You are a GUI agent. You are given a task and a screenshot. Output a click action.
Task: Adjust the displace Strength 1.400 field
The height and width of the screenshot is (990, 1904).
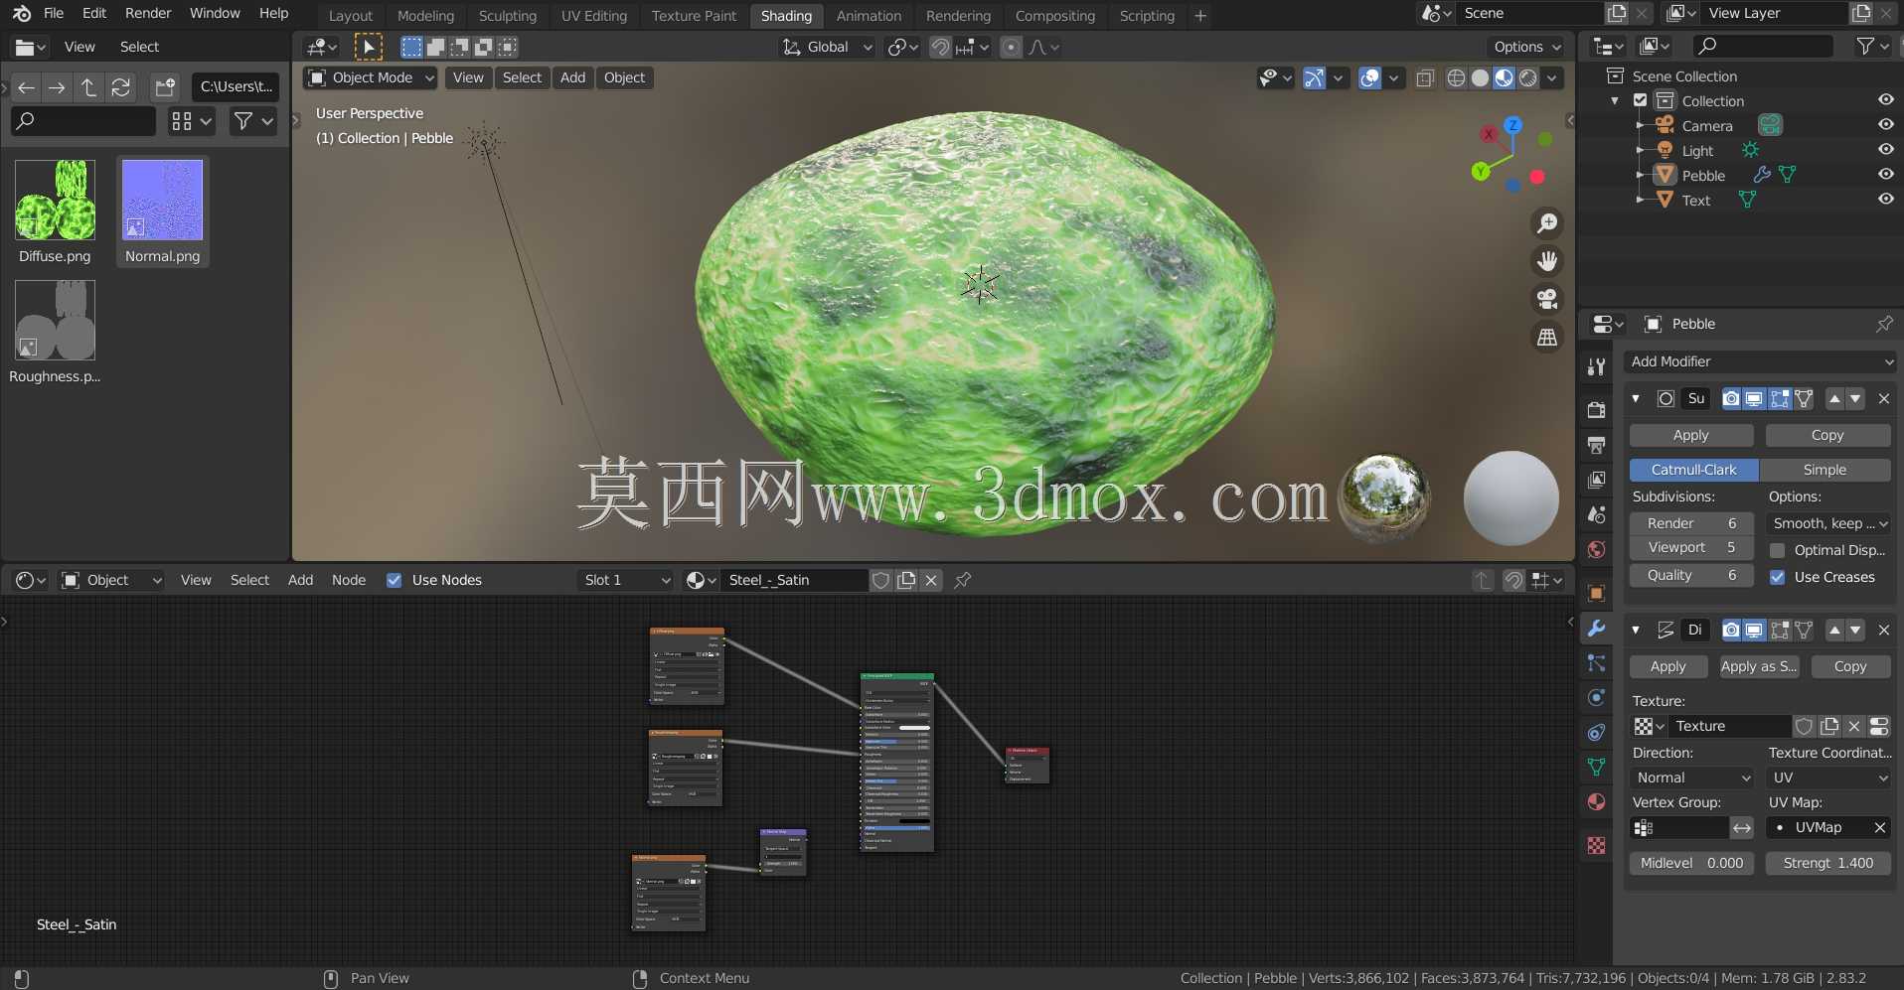[x=1828, y=863]
